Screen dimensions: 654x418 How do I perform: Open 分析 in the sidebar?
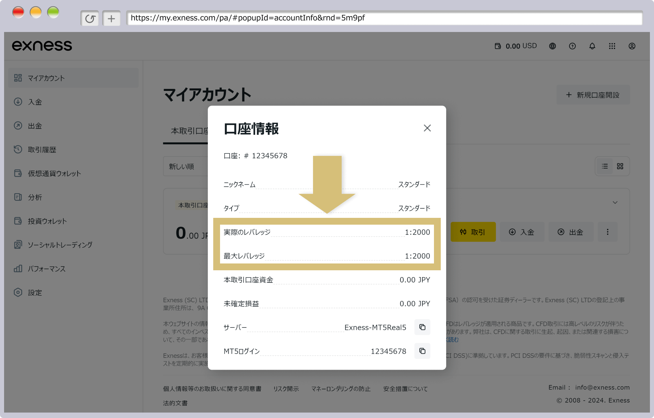[x=73, y=197]
